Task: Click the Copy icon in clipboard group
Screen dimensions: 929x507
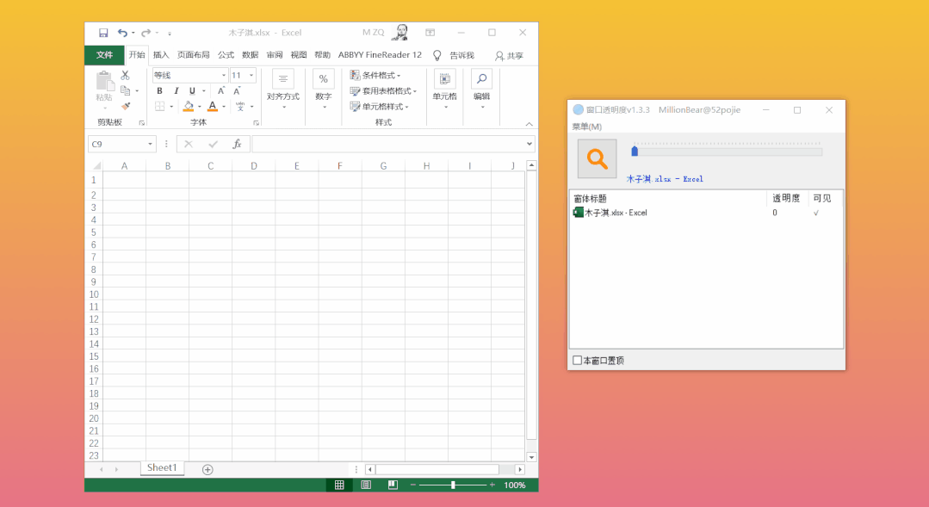Action: 125,90
